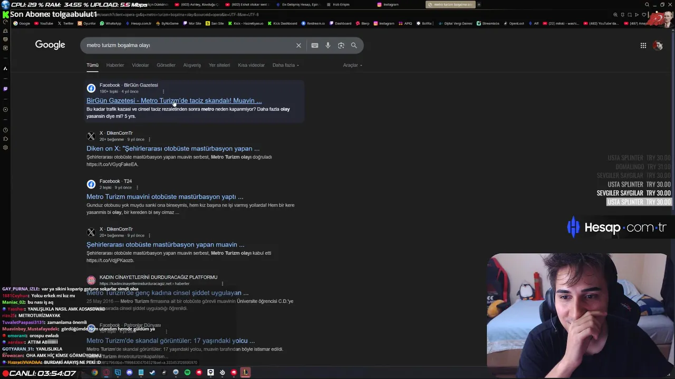Open the YouTube bookmark
This screenshot has height=379, width=675.
[x=44, y=24]
